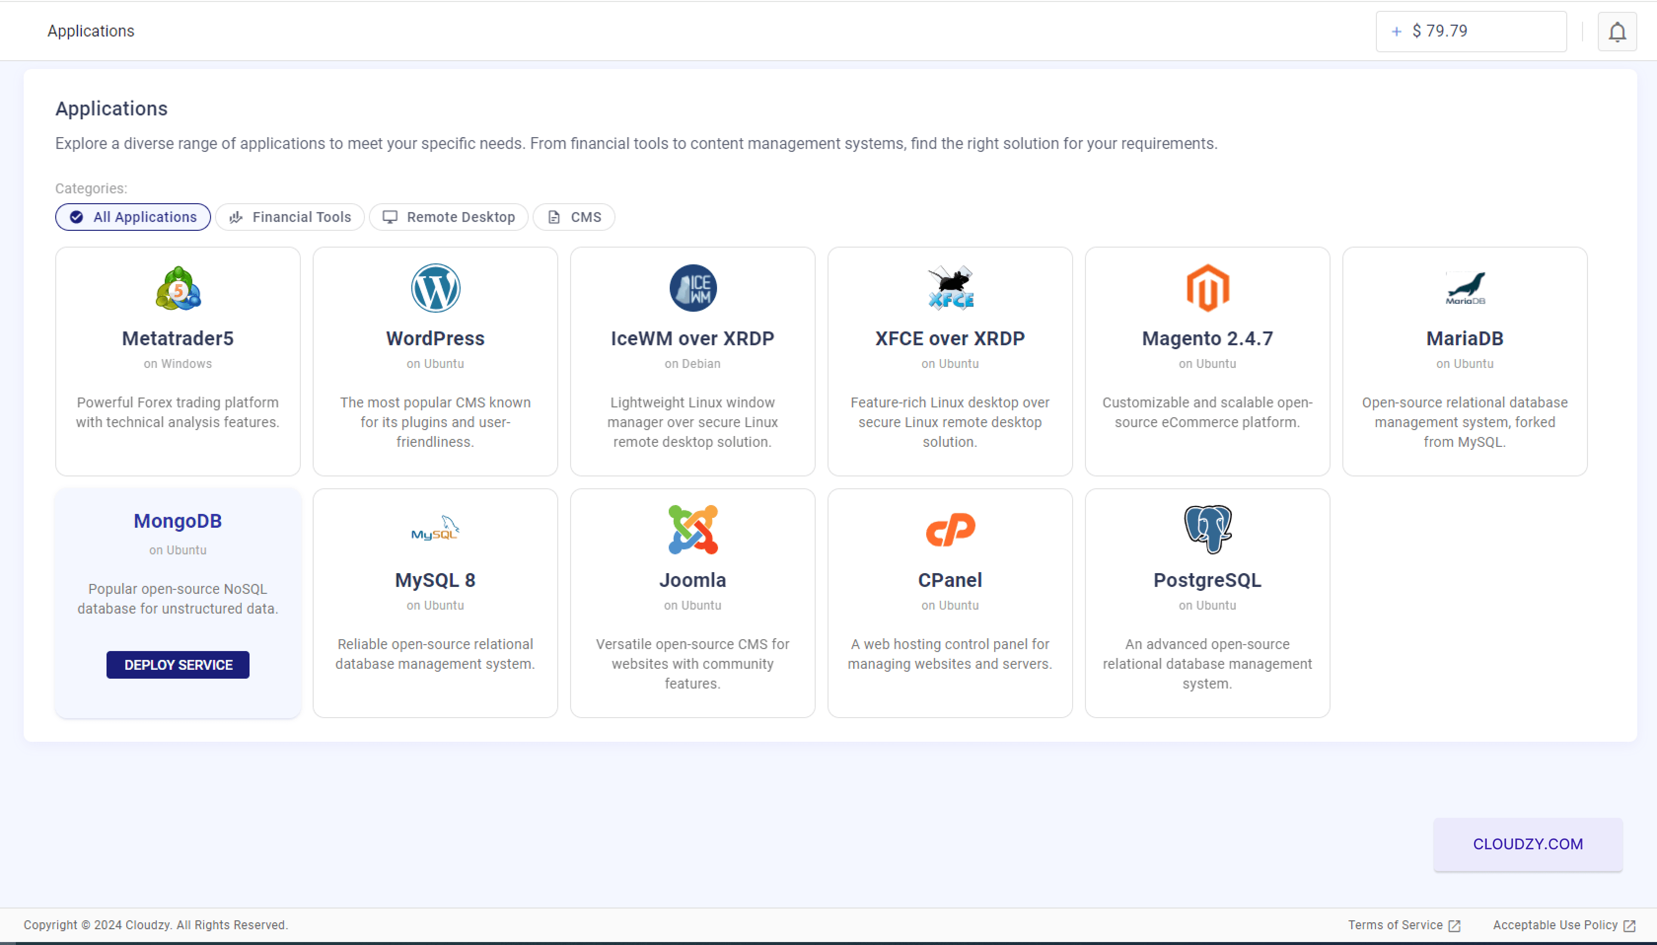Click the Magento 2.4.7 icon
Image resolution: width=1657 pixels, height=945 pixels.
tap(1207, 288)
